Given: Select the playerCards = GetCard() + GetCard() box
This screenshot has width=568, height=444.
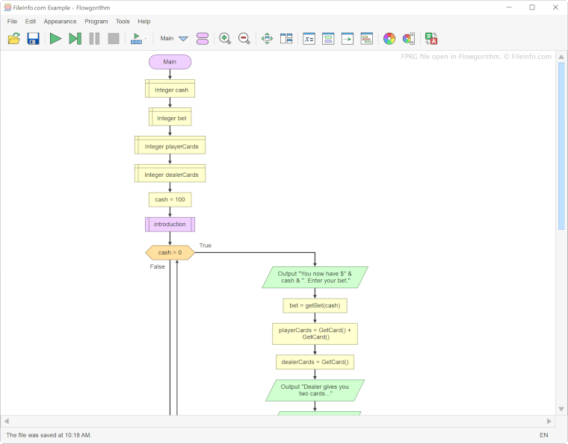Looking at the screenshot, I should (x=315, y=334).
